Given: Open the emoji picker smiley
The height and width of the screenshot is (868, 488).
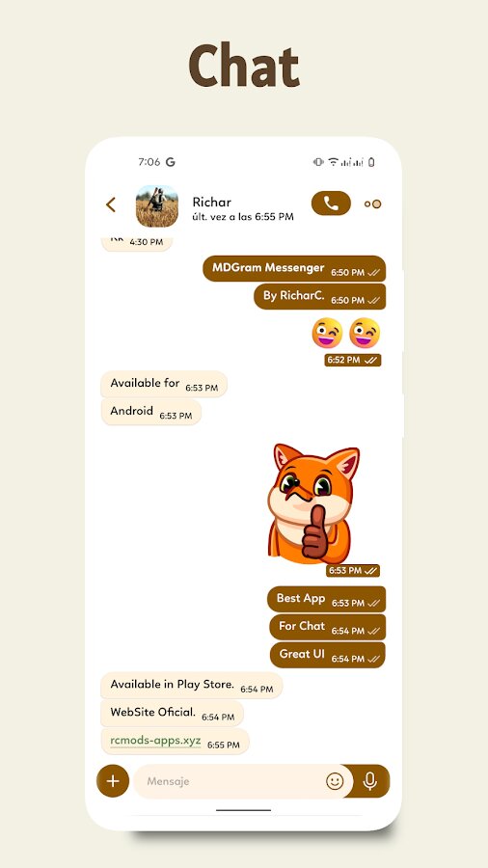Looking at the screenshot, I should click(335, 781).
